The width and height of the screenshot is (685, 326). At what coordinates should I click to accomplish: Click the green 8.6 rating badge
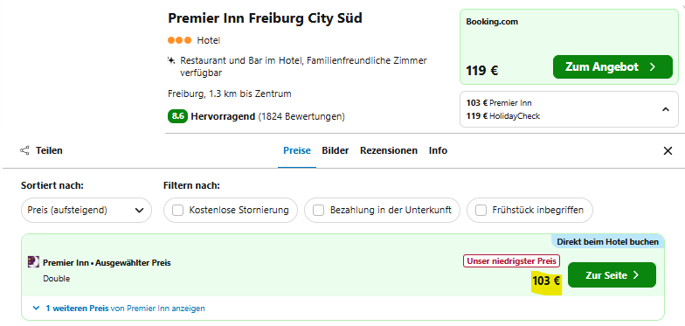click(177, 117)
